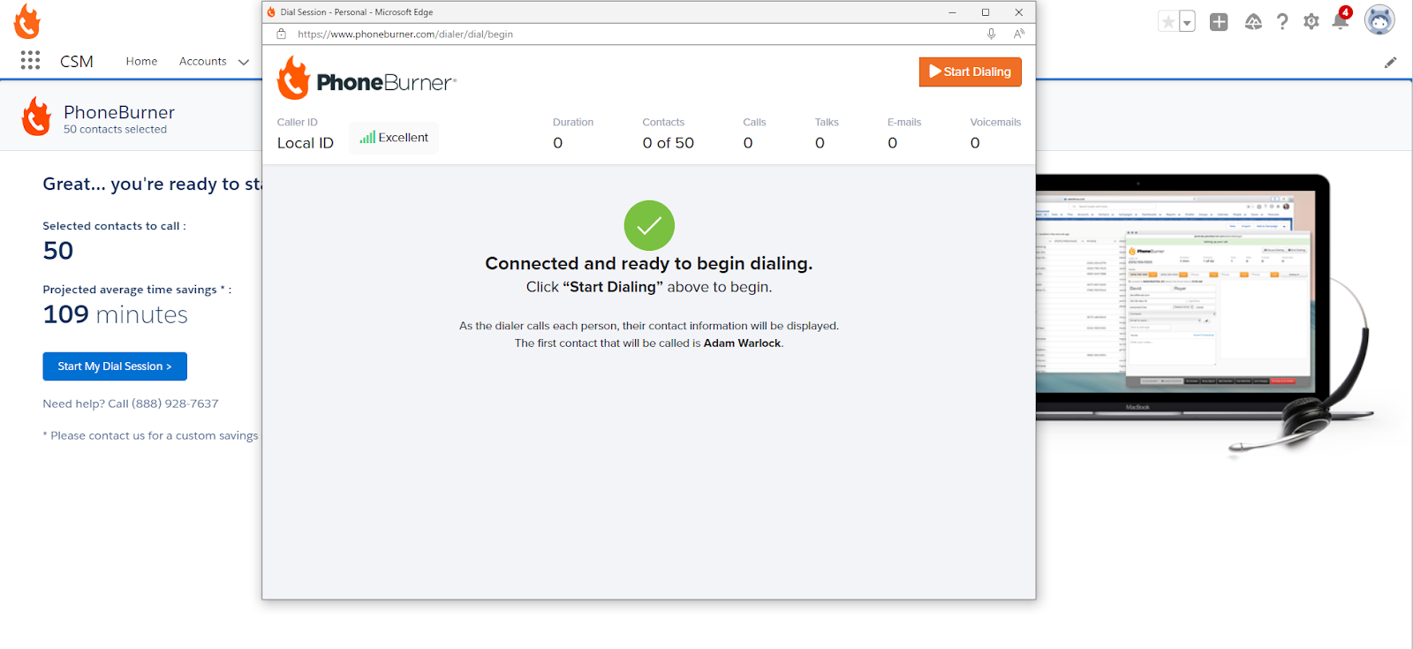View notifications from the bell icon
This screenshot has height=649, width=1413.
click(1341, 20)
